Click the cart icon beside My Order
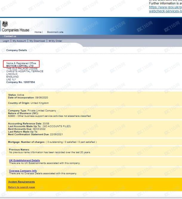Viewport: 182px width, 199px height. (50, 41)
